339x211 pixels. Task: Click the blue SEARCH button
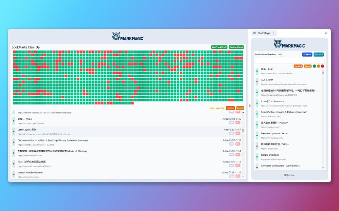point(307,54)
